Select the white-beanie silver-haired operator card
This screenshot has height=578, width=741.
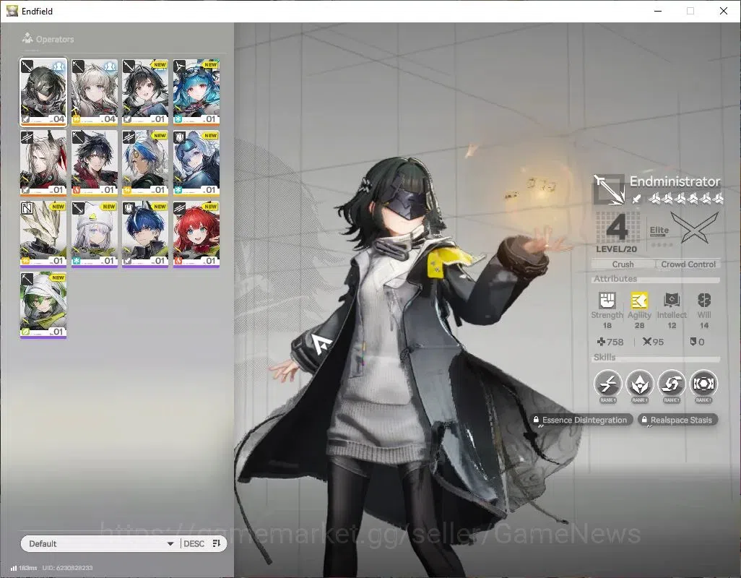pos(95,234)
